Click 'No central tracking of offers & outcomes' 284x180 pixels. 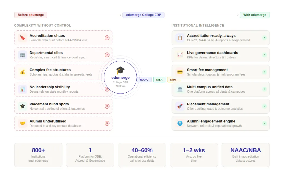(x=57, y=109)
